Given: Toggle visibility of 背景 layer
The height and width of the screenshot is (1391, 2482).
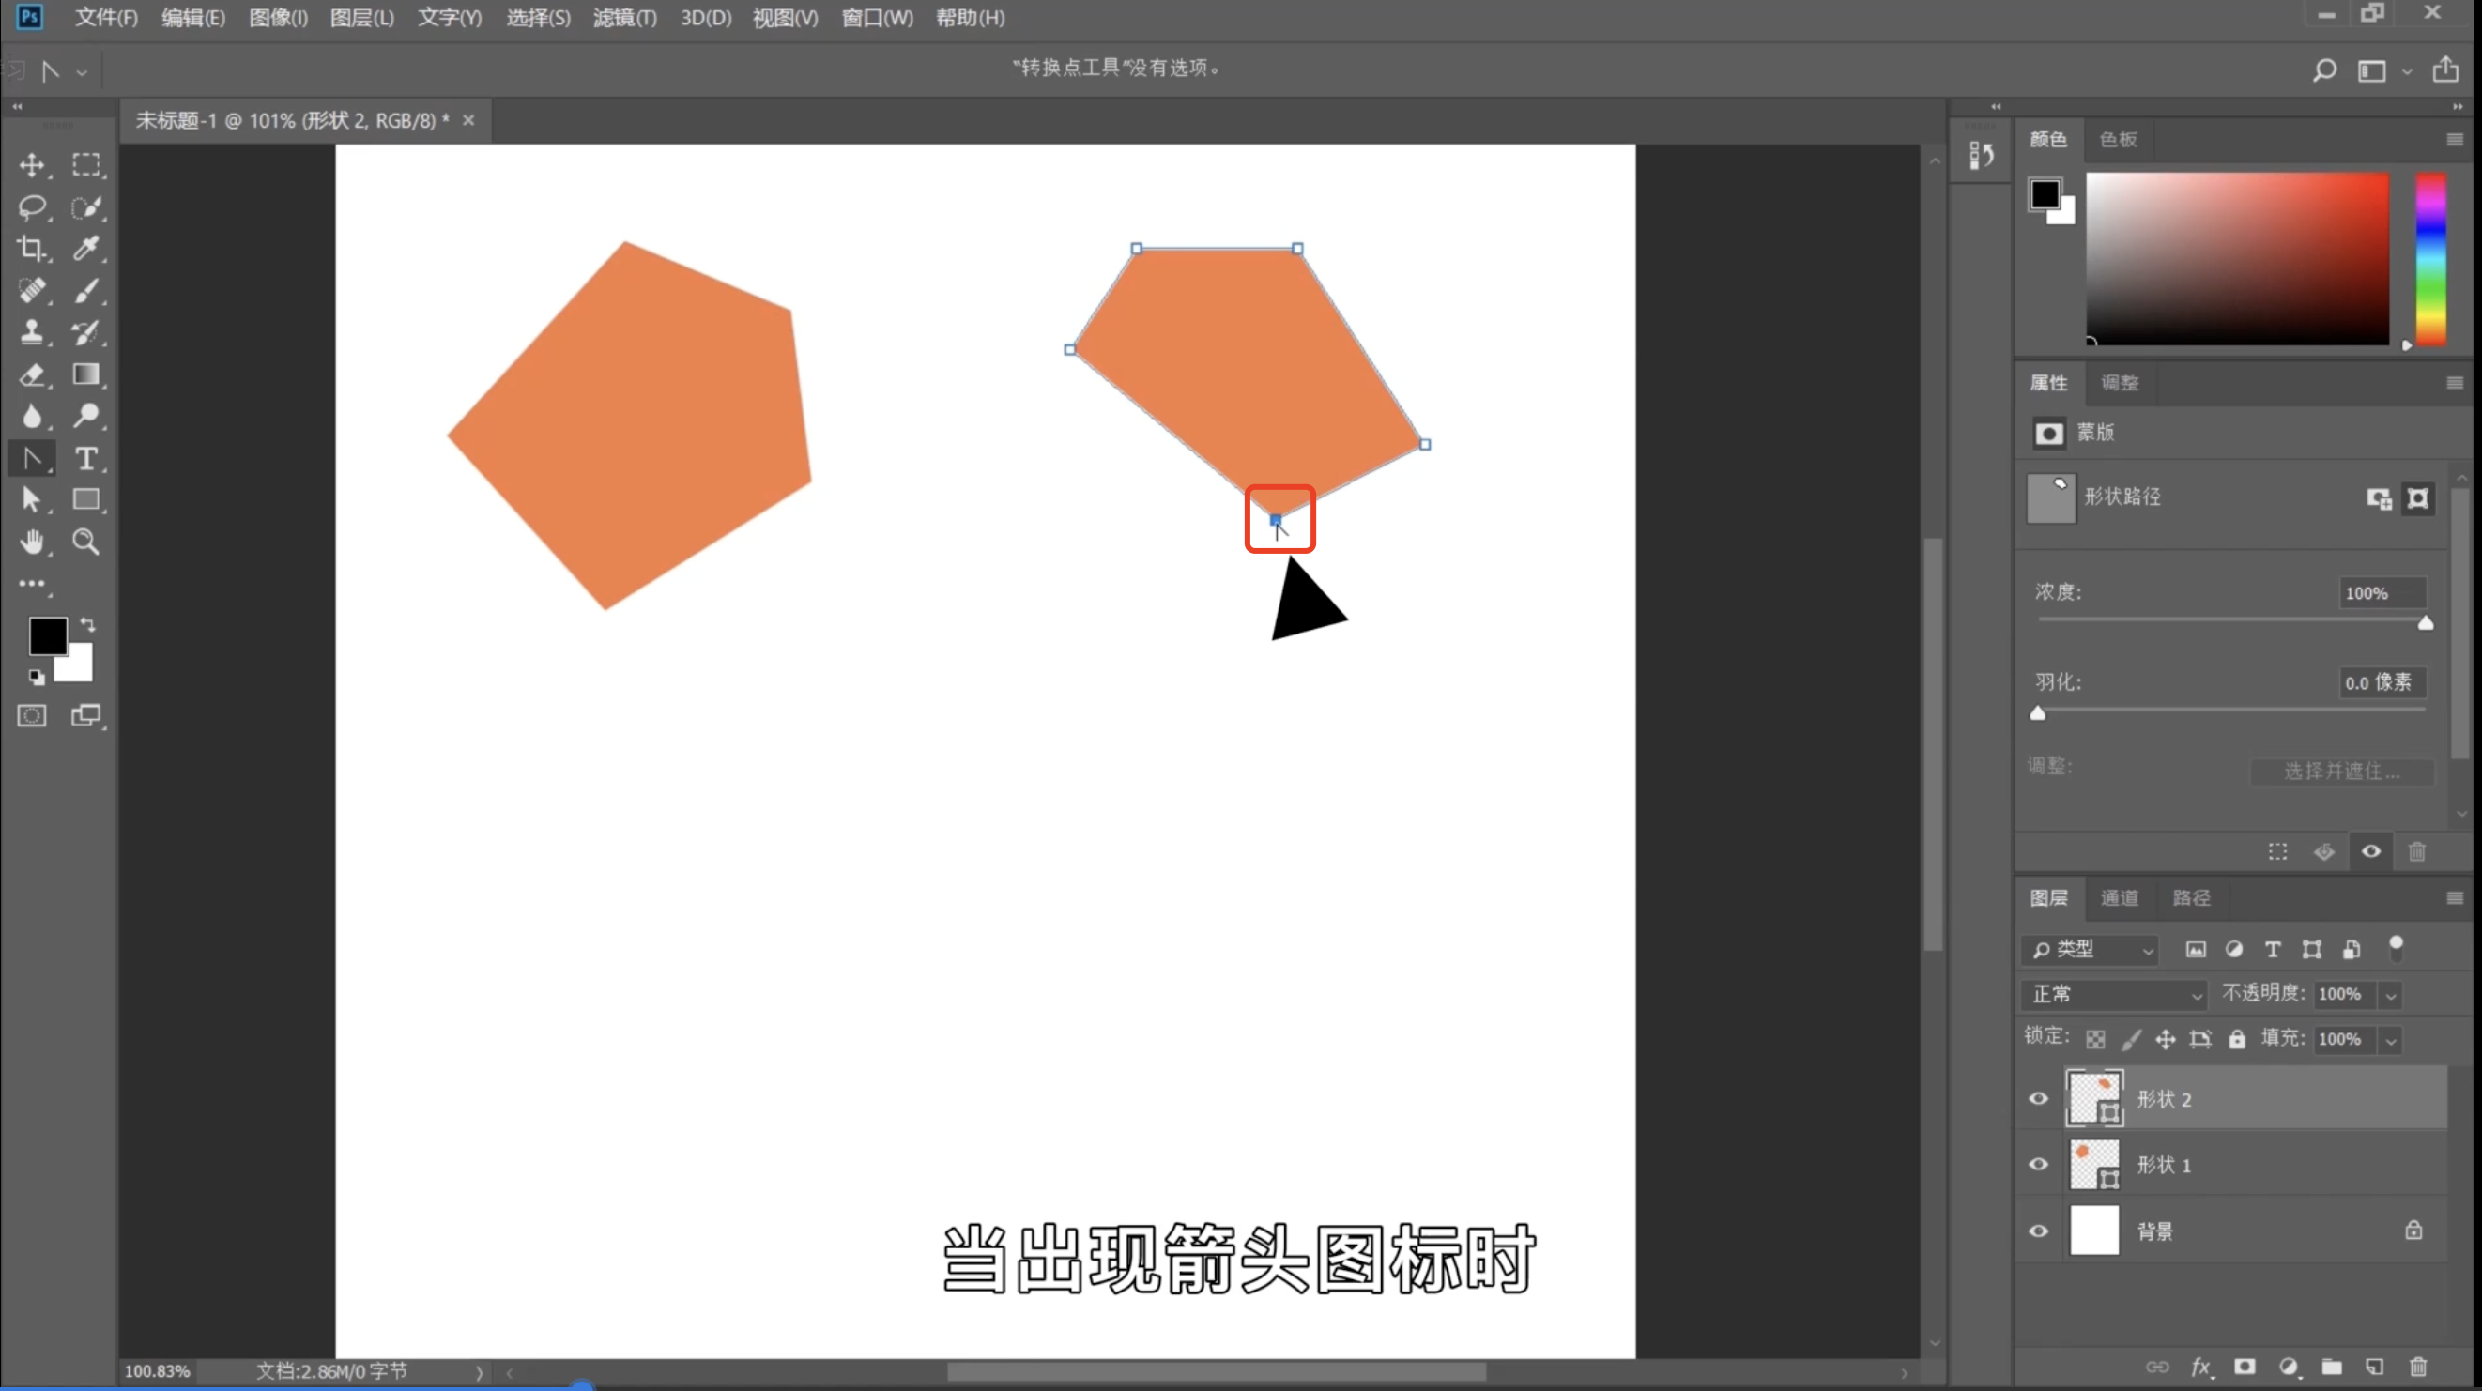Looking at the screenshot, I should [2038, 1230].
